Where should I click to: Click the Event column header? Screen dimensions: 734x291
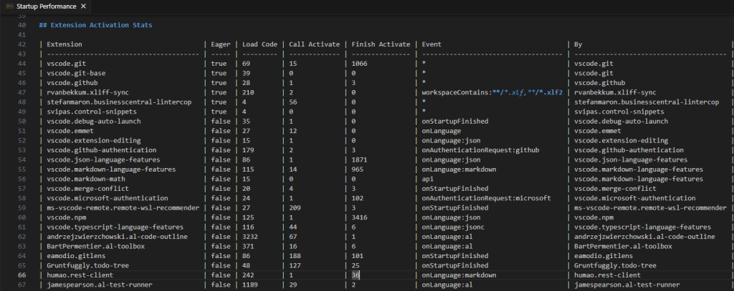432,44
